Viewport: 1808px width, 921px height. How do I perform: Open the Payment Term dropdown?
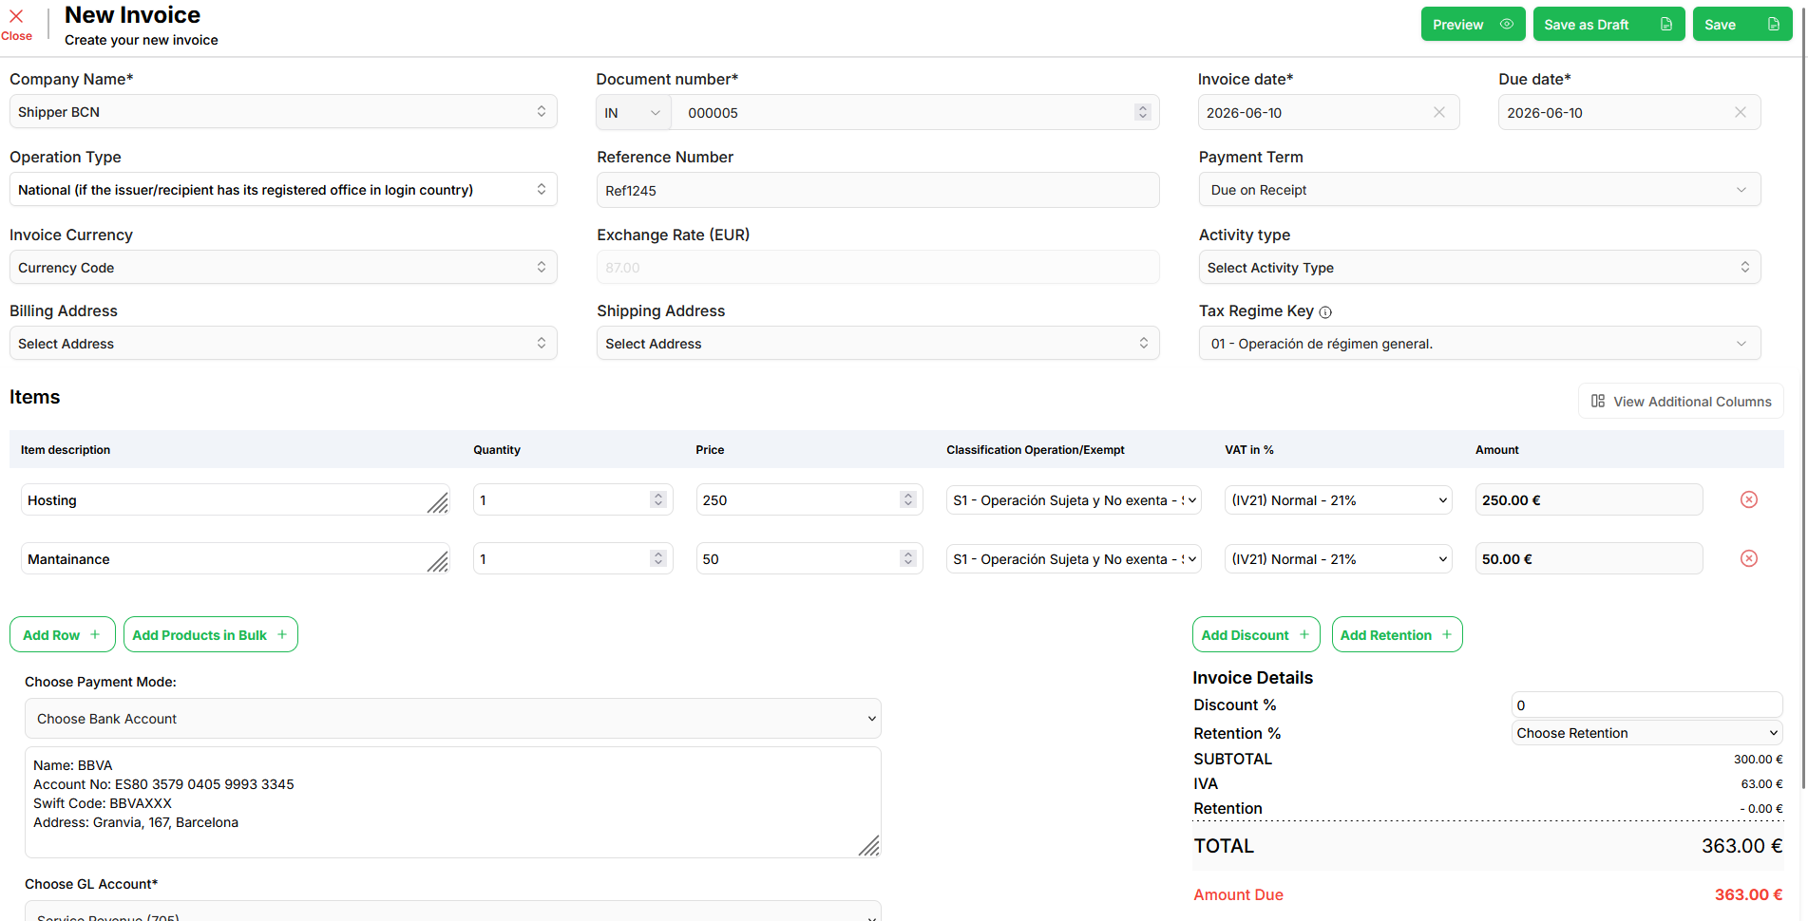(x=1479, y=190)
